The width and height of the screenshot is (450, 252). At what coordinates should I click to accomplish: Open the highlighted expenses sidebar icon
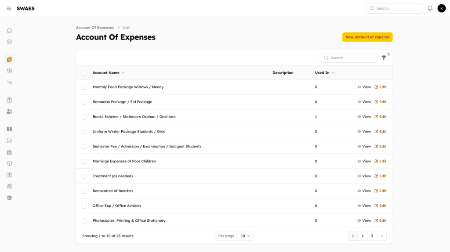click(x=10, y=59)
